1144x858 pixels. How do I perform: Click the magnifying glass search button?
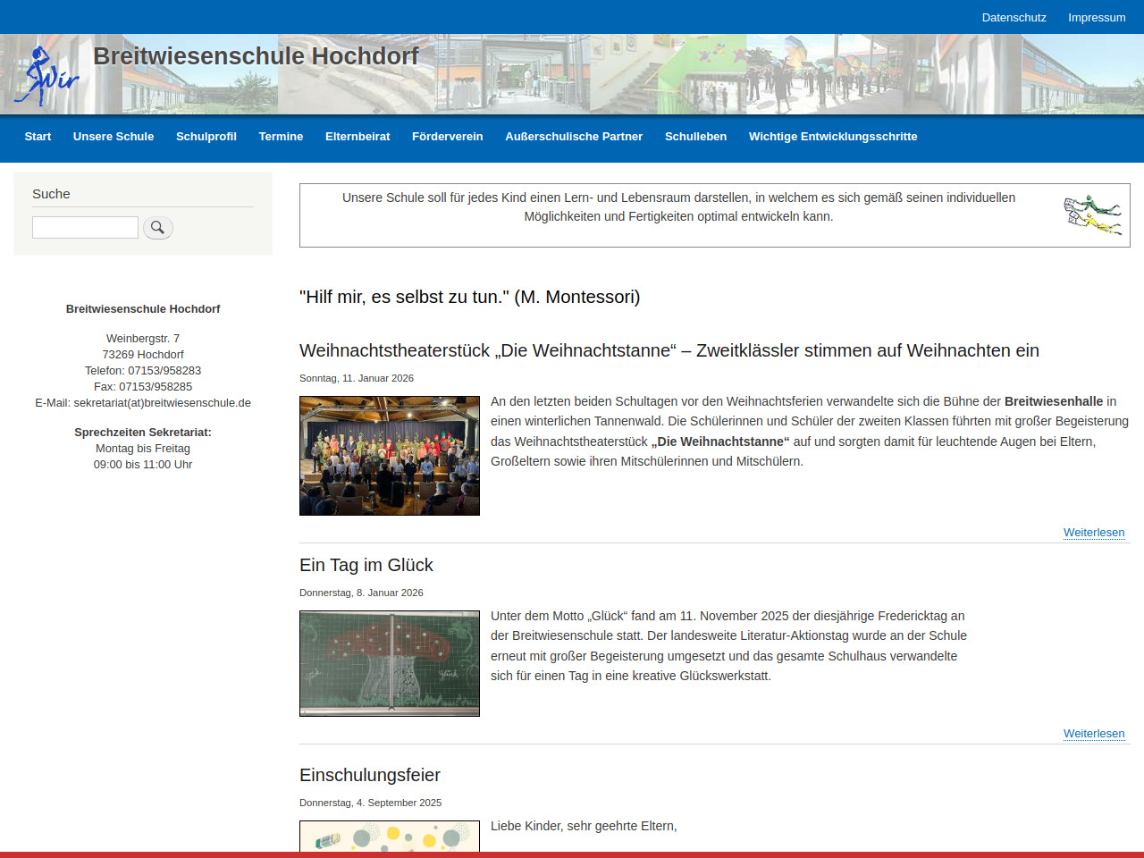coord(157,228)
